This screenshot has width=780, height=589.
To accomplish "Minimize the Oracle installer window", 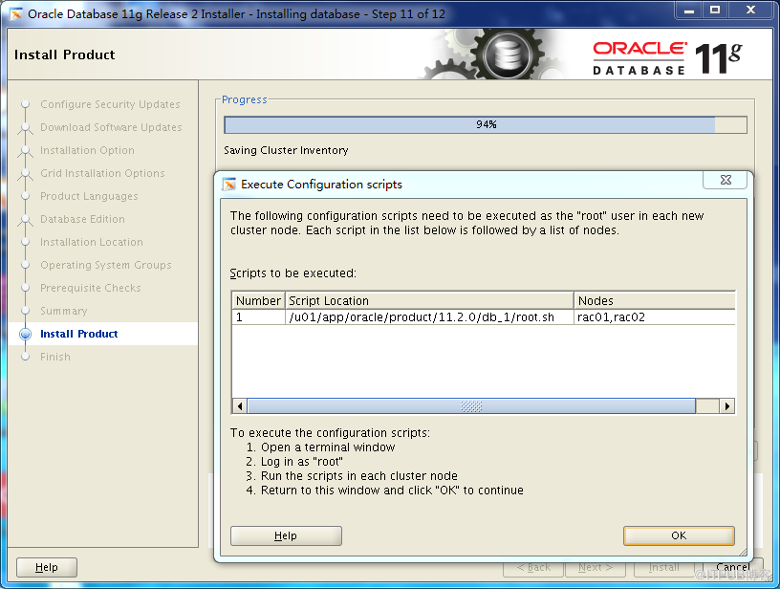I will tap(689, 10).
